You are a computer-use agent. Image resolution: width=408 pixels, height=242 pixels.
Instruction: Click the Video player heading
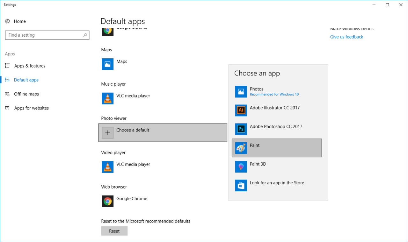113,153
